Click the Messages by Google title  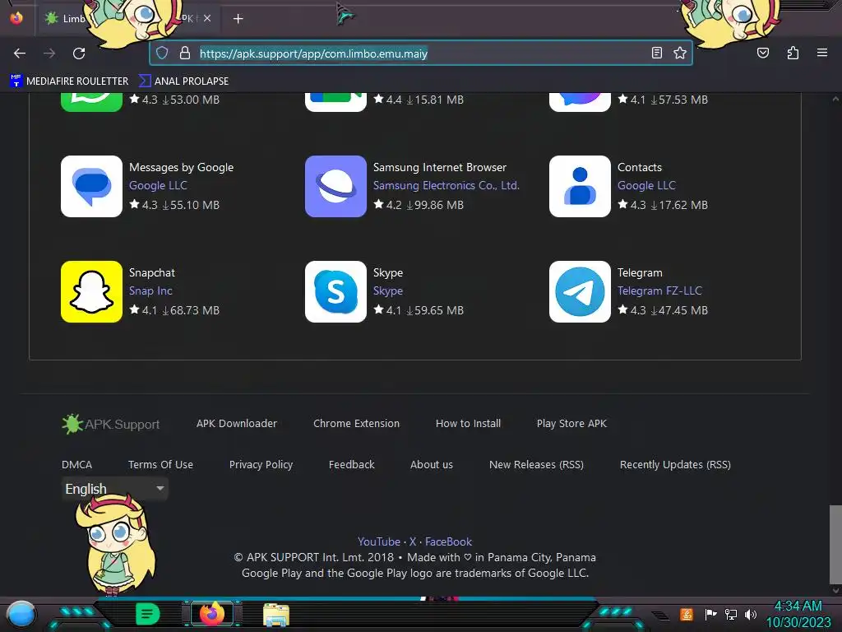click(x=181, y=168)
